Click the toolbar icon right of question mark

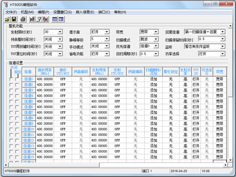point(46,19)
